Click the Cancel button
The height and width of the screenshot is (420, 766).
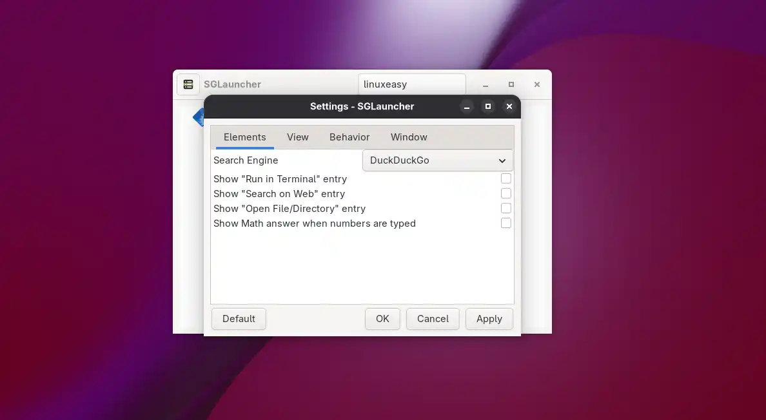(433, 319)
